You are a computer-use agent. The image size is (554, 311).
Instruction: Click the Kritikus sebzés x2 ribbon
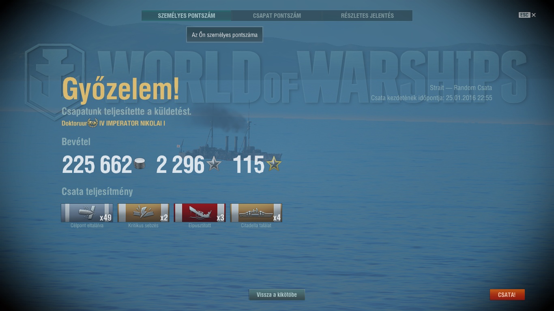pyautogui.click(x=144, y=213)
